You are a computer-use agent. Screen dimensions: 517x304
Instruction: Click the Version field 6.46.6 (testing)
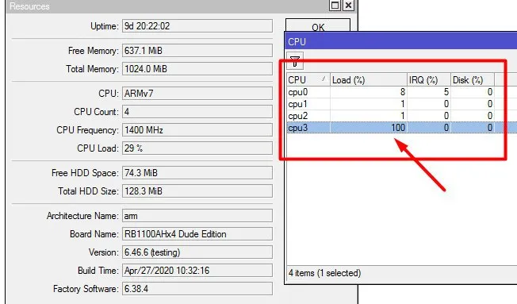197,252
